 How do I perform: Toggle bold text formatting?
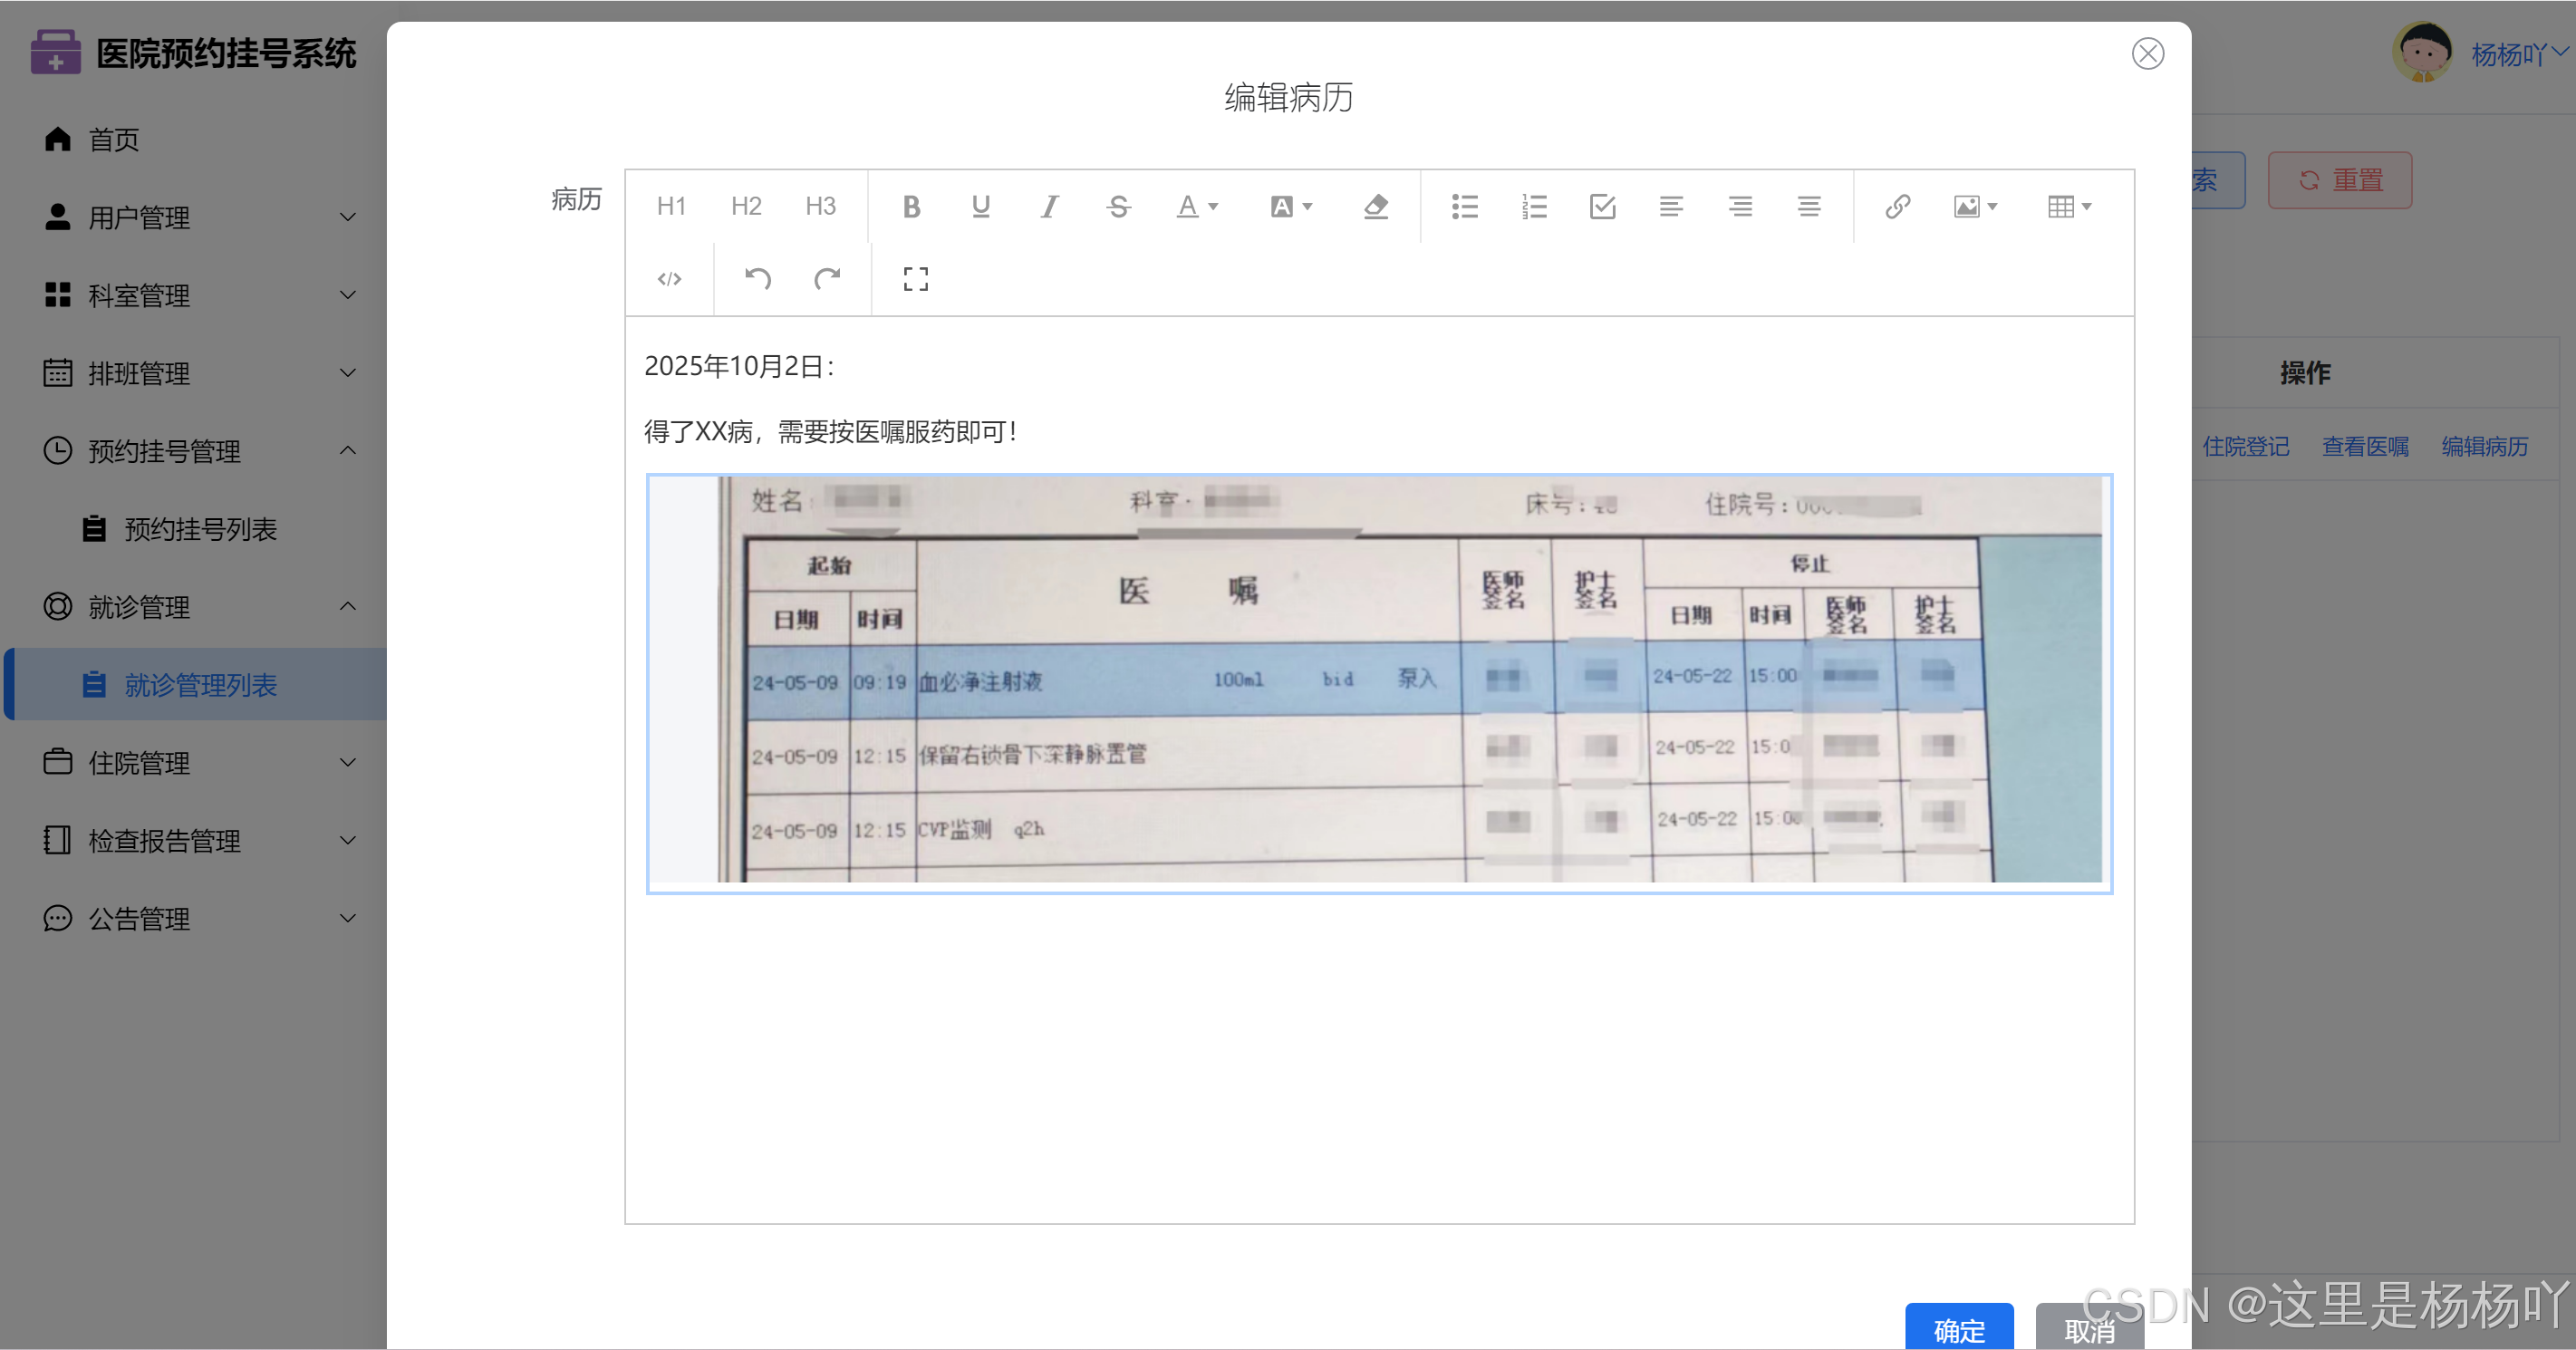point(911,207)
